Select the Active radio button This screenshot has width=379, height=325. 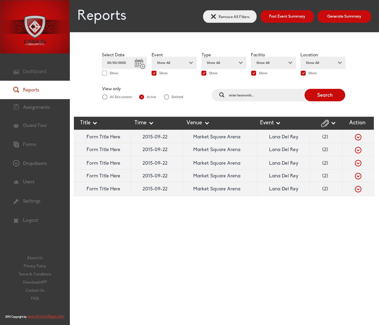(142, 97)
